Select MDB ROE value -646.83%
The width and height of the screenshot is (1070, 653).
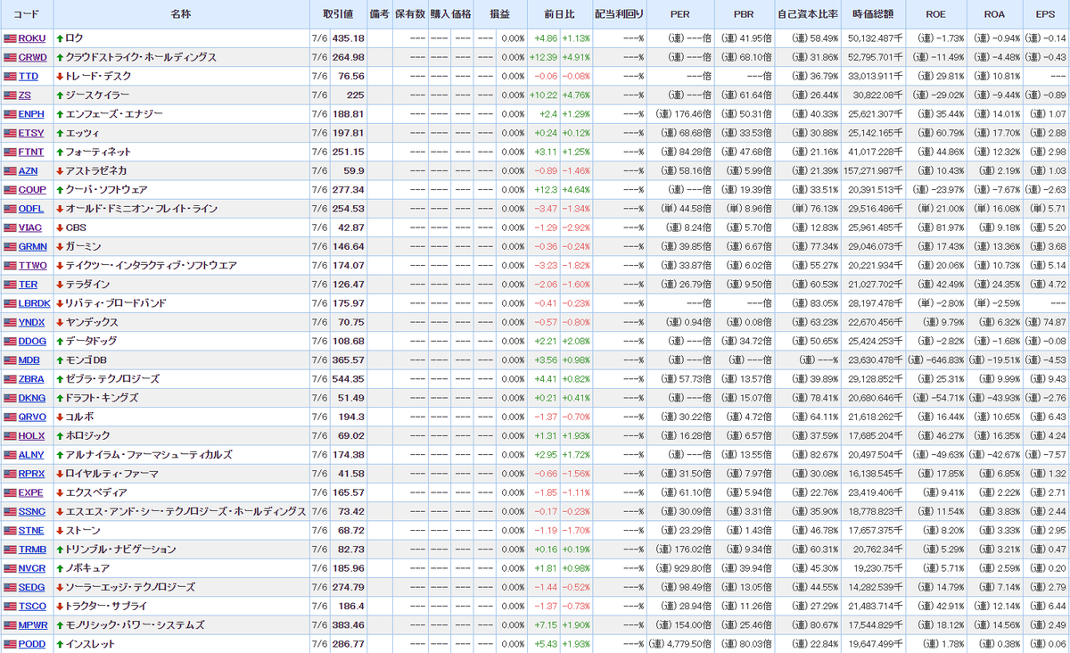[945, 360]
